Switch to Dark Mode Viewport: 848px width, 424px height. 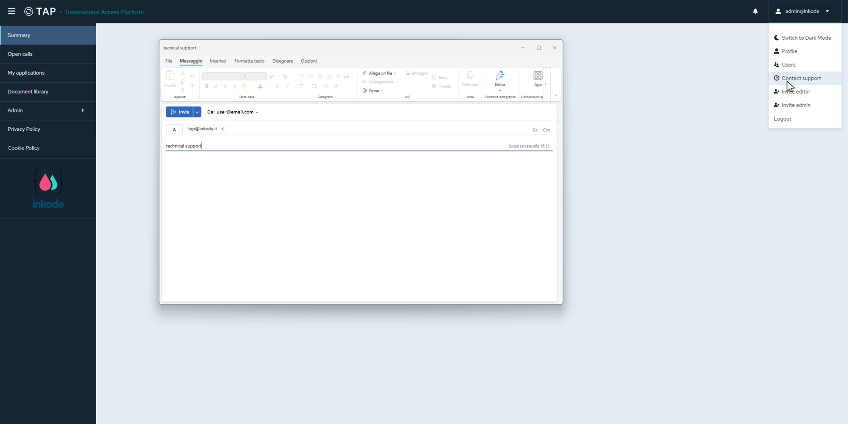point(806,38)
